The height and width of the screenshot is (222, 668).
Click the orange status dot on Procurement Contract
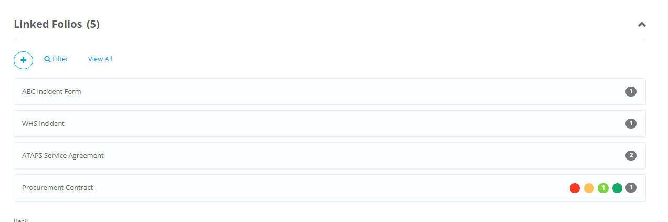[x=589, y=188]
